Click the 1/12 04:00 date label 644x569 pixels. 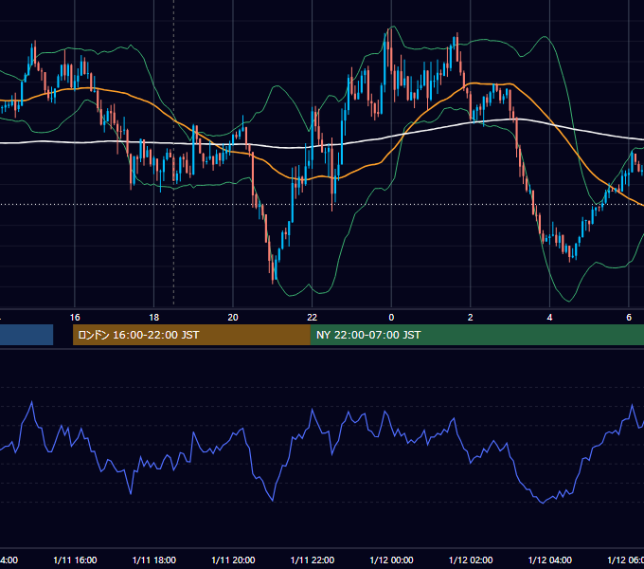(x=549, y=560)
